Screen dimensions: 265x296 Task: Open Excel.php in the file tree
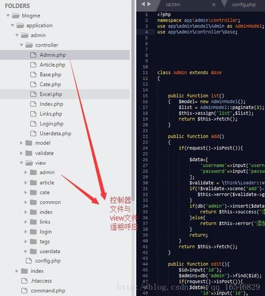[x=51, y=94]
